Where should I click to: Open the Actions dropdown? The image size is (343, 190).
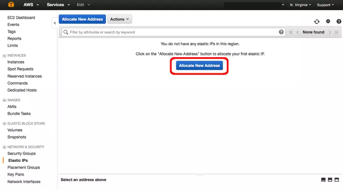119,19
